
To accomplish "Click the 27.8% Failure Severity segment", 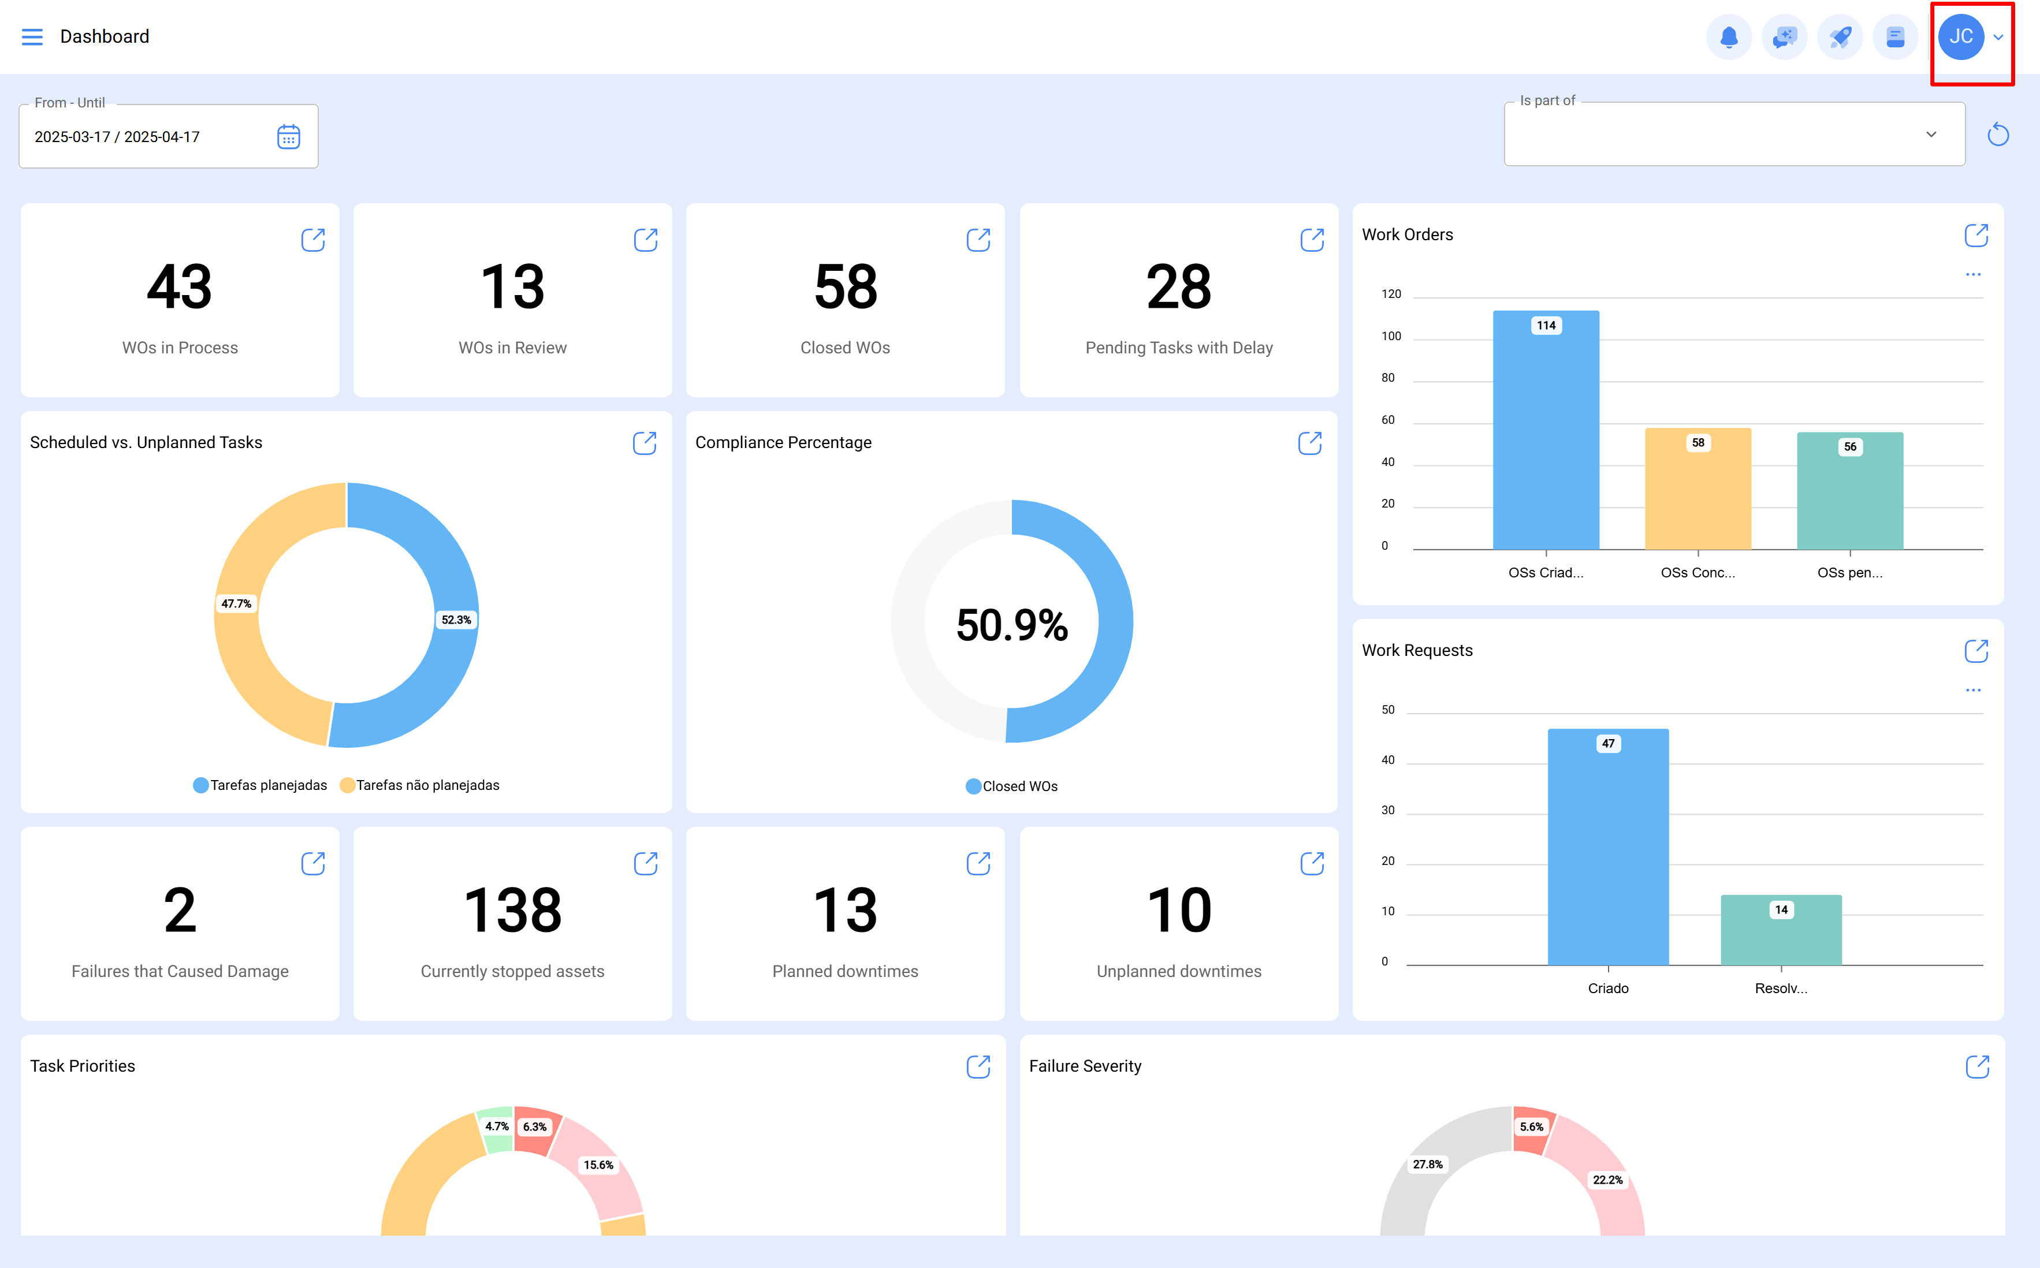I will pos(1427,1165).
